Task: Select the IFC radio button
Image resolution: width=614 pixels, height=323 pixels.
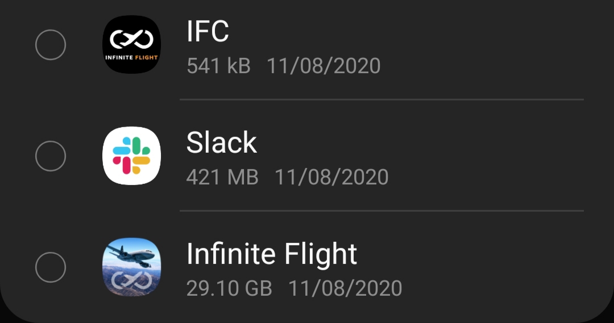Action: click(x=51, y=44)
